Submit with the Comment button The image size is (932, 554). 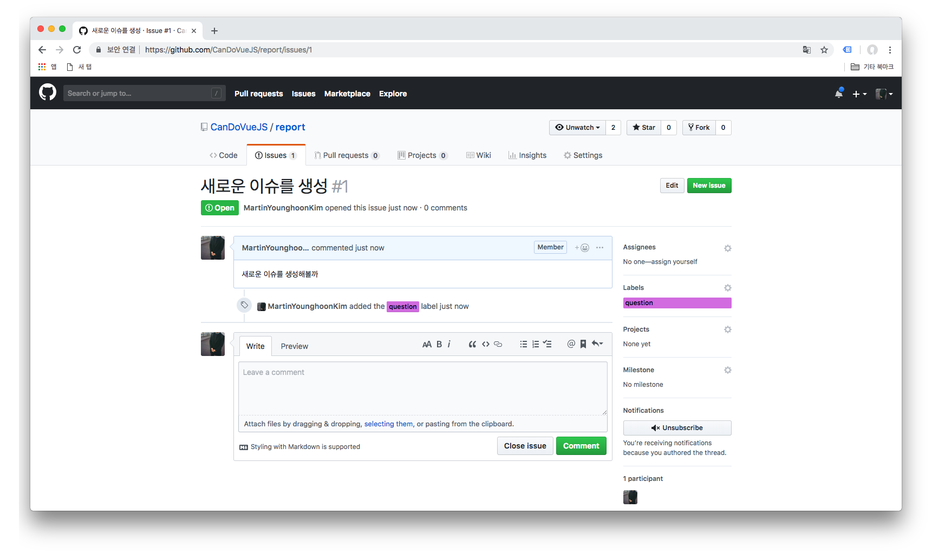581,446
